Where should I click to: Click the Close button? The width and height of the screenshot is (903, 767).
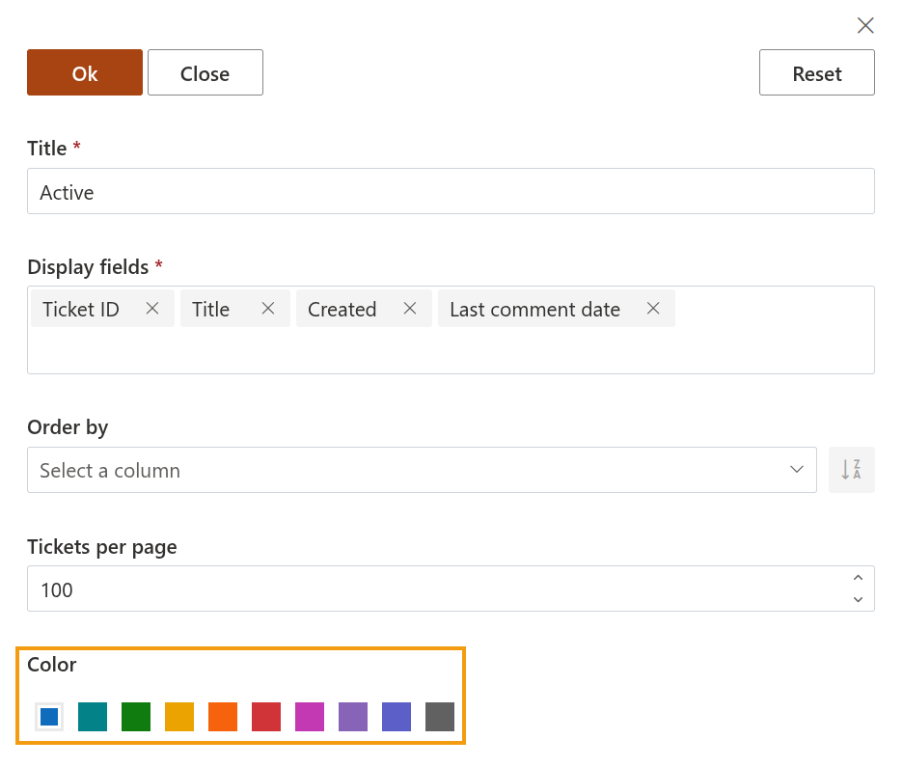pyautogui.click(x=205, y=72)
